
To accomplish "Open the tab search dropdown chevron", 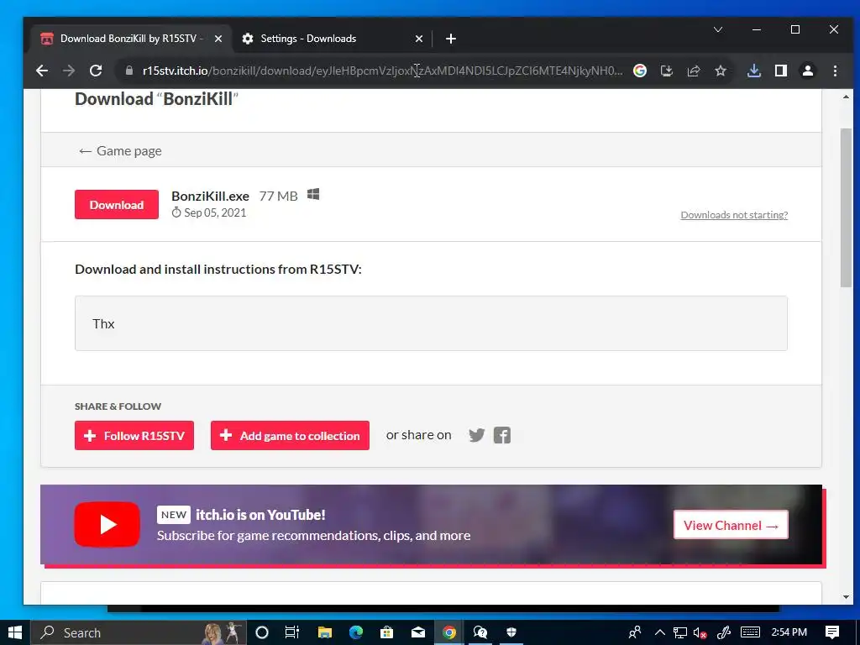I will point(718,29).
